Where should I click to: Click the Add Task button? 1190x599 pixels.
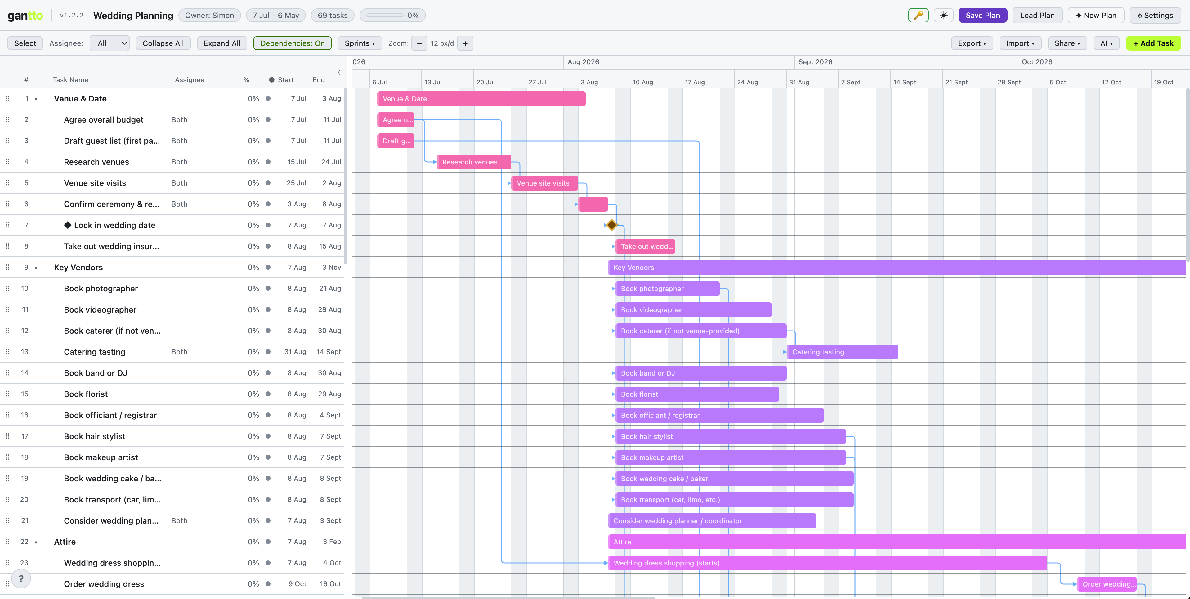[x=1153, y=43]
